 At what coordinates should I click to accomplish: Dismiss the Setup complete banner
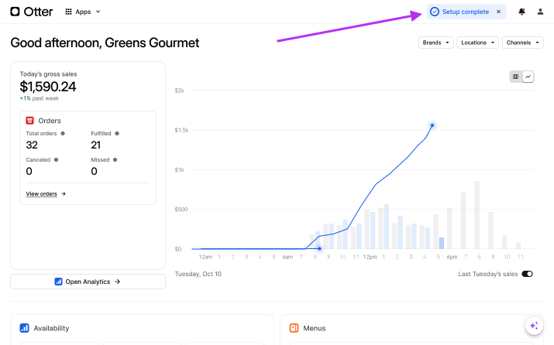click(498, 12)
